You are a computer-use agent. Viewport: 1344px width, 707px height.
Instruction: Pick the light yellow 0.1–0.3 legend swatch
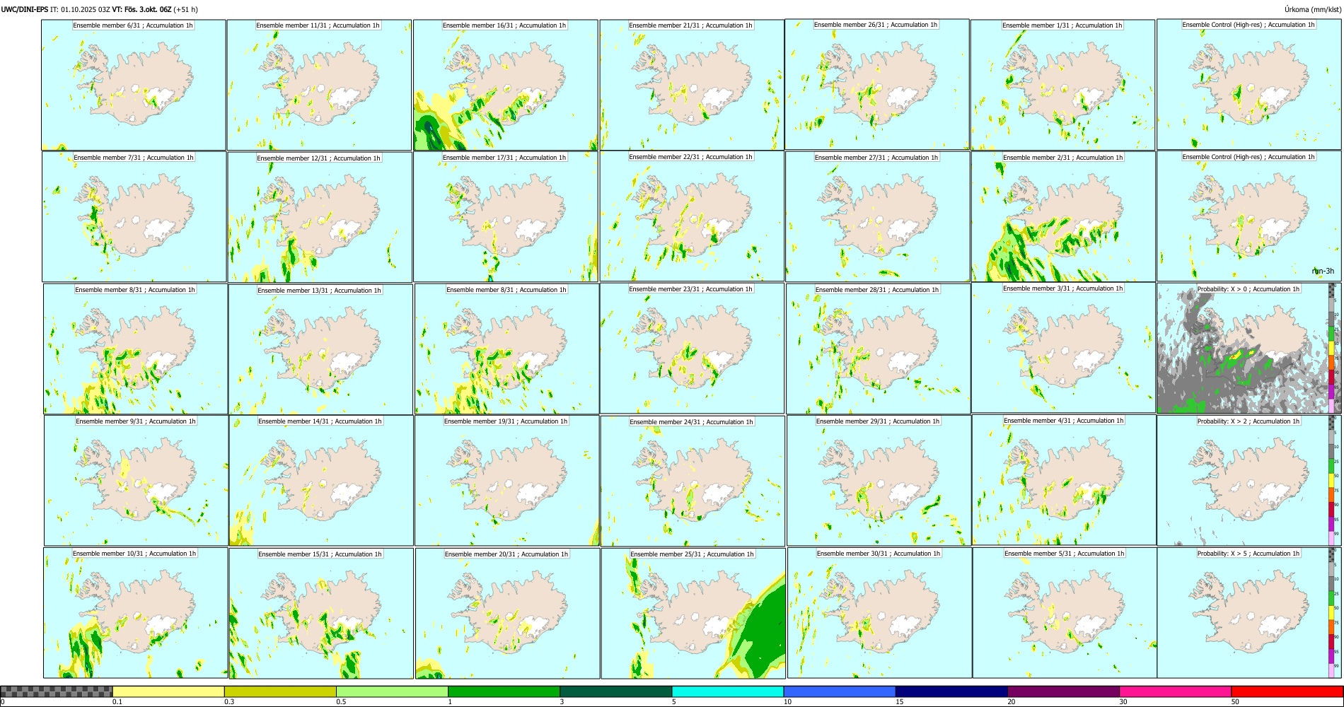[x=168, y=691]
